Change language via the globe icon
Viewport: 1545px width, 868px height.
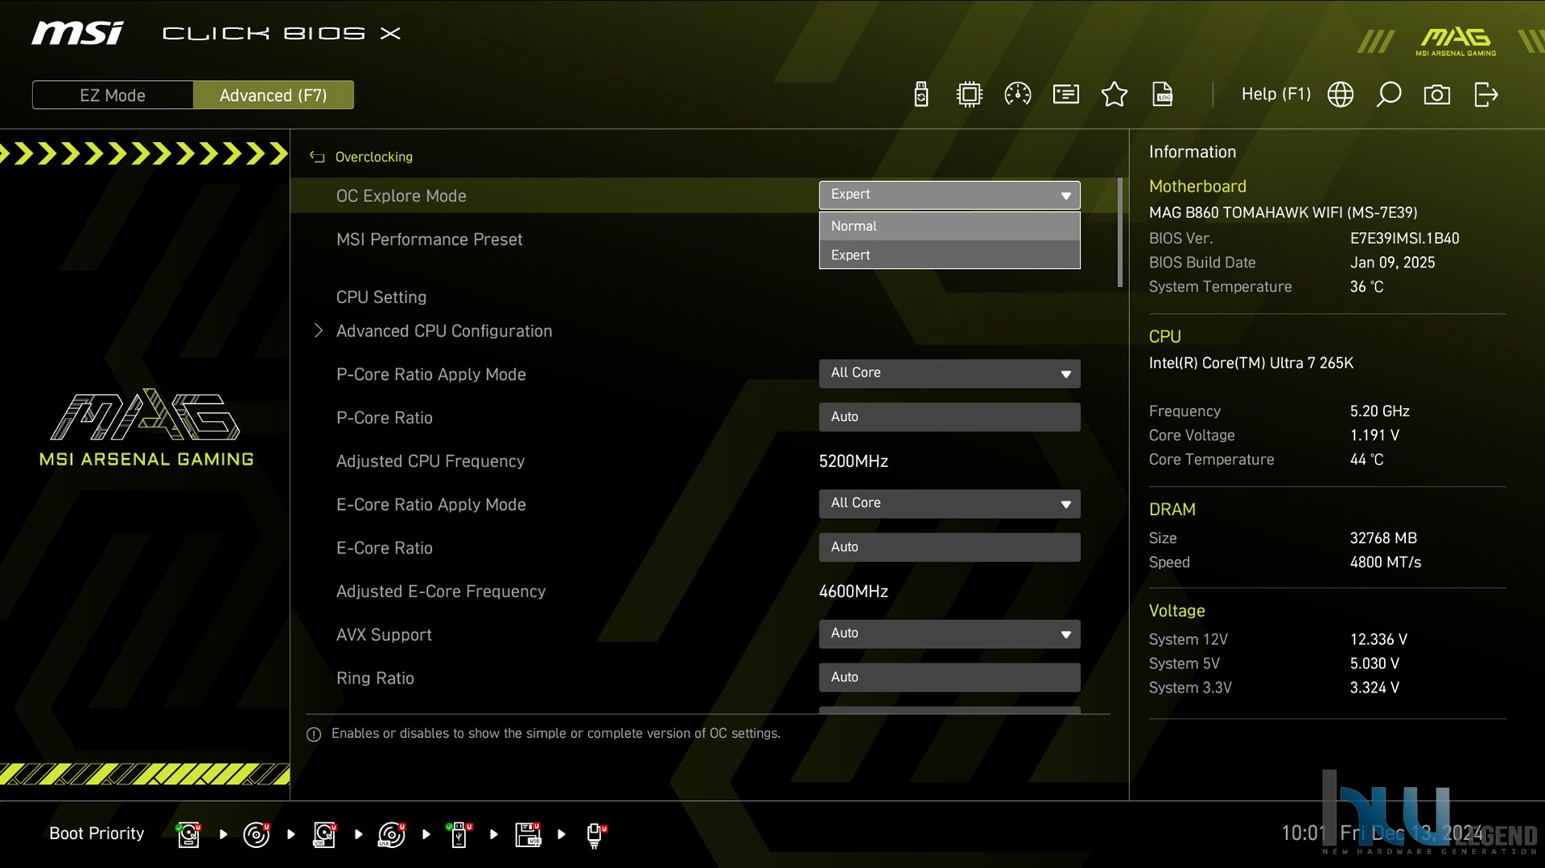pyautogui.click(x=1340, y=95)
